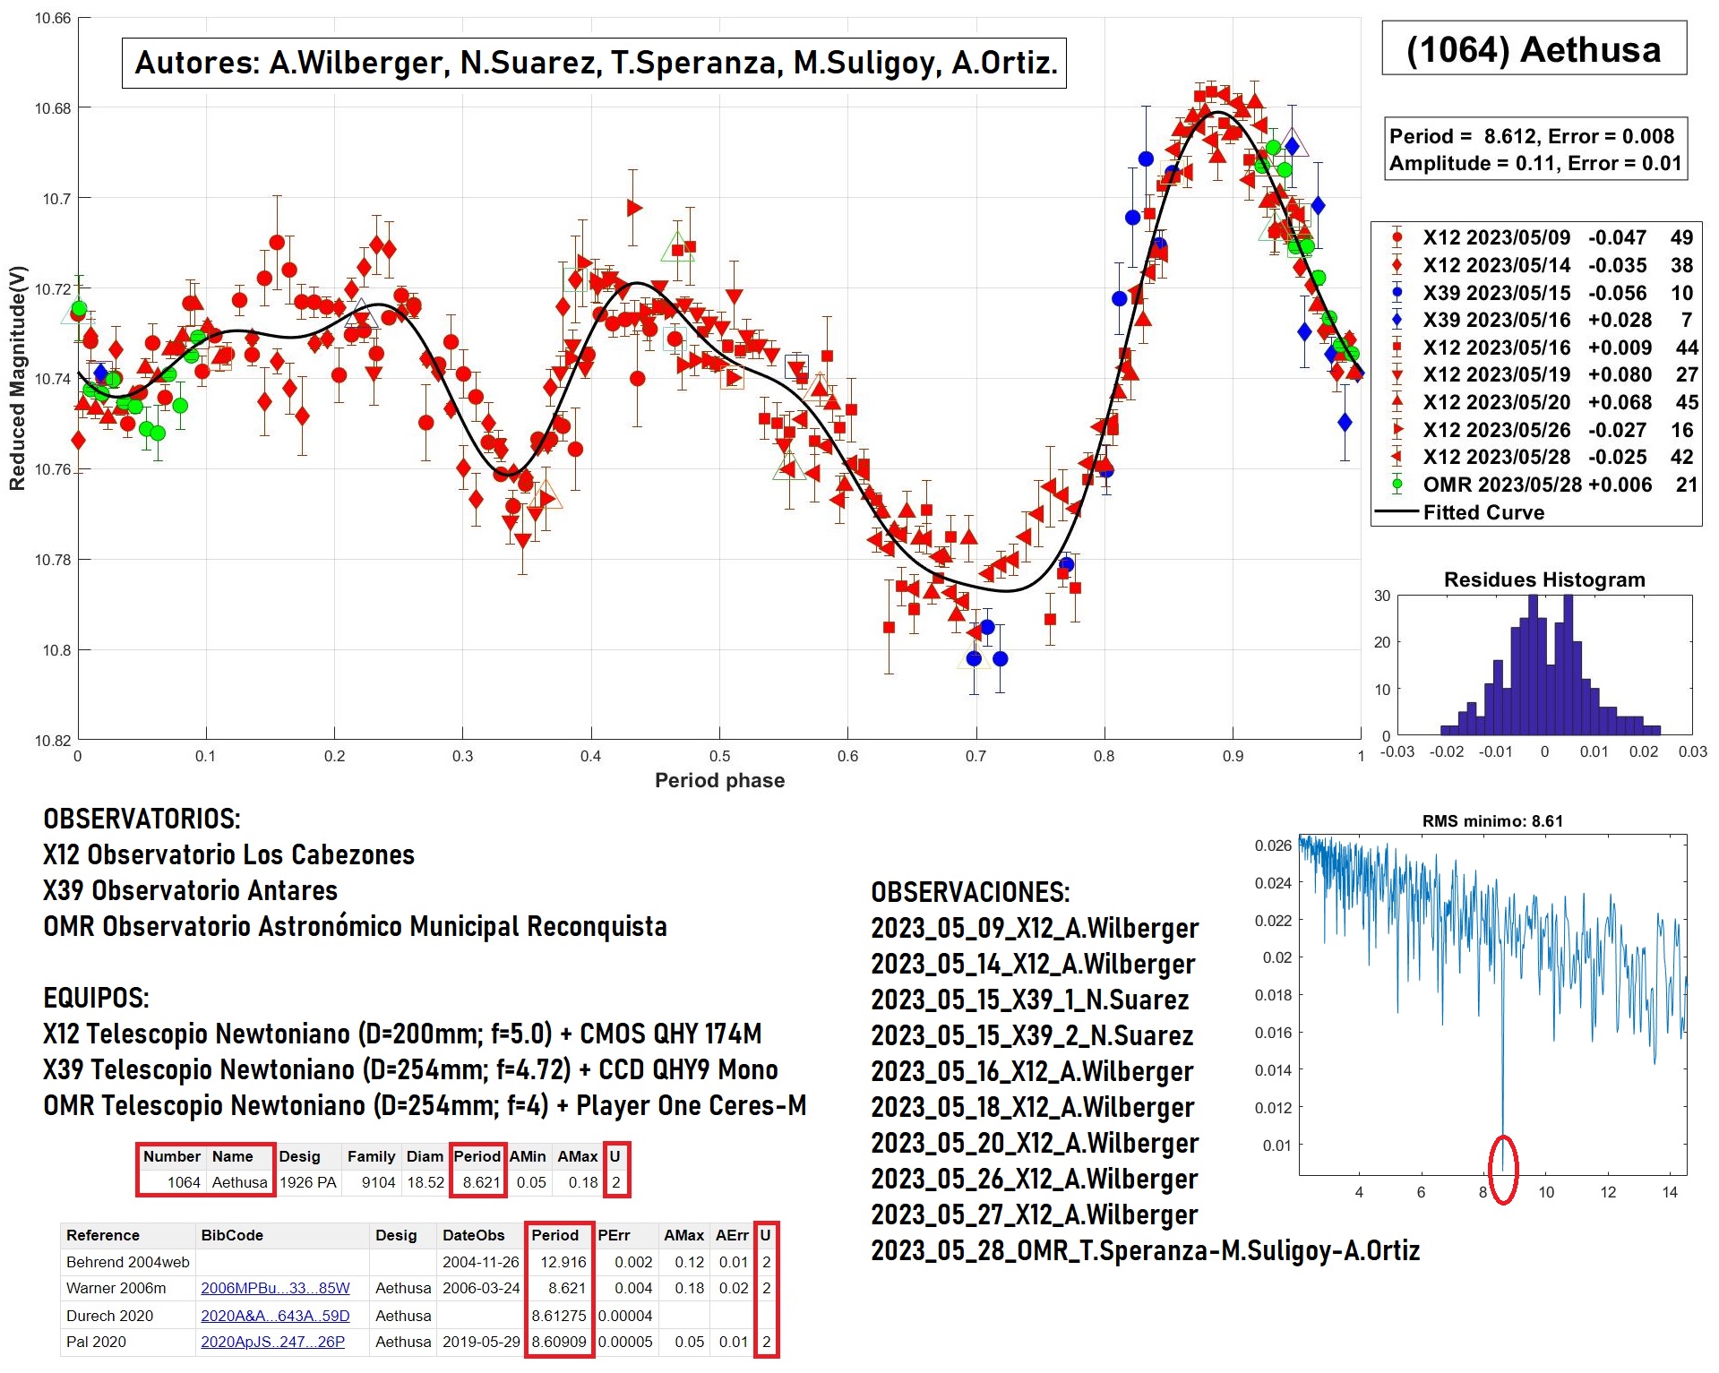Click X12 Observatorio Los Cabezones line
Image resolution: width=1719 pixels, height=1373 pixels.
(228, 854)
